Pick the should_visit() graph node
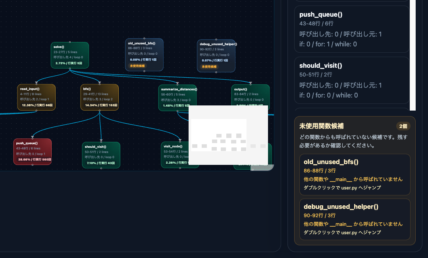Image resolution: width=428 pixels, height=258 pixels. coord(101,155)
